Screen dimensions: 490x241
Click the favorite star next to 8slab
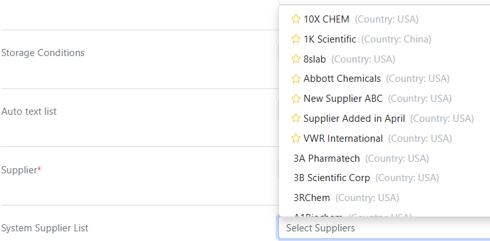pyautogui.click(x=296, y=59)
